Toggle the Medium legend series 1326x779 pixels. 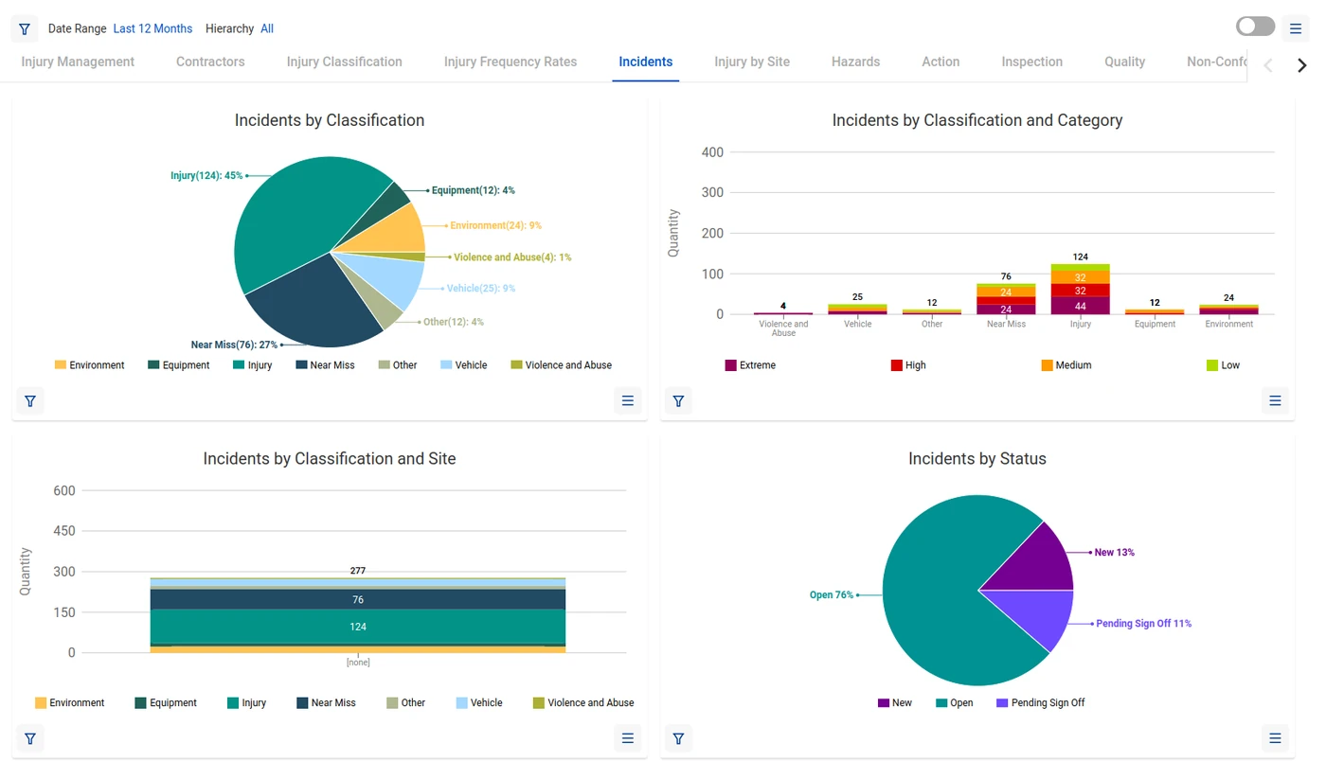pyautogui.click(x=1066, y=365)
